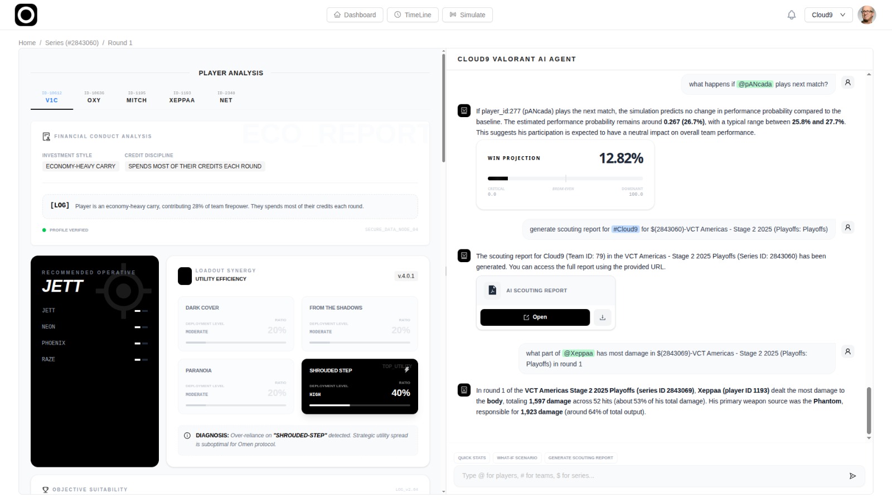The image size is (892, 502).
Task: Switch to the MITCH player tab
Action: click(137, 97)
